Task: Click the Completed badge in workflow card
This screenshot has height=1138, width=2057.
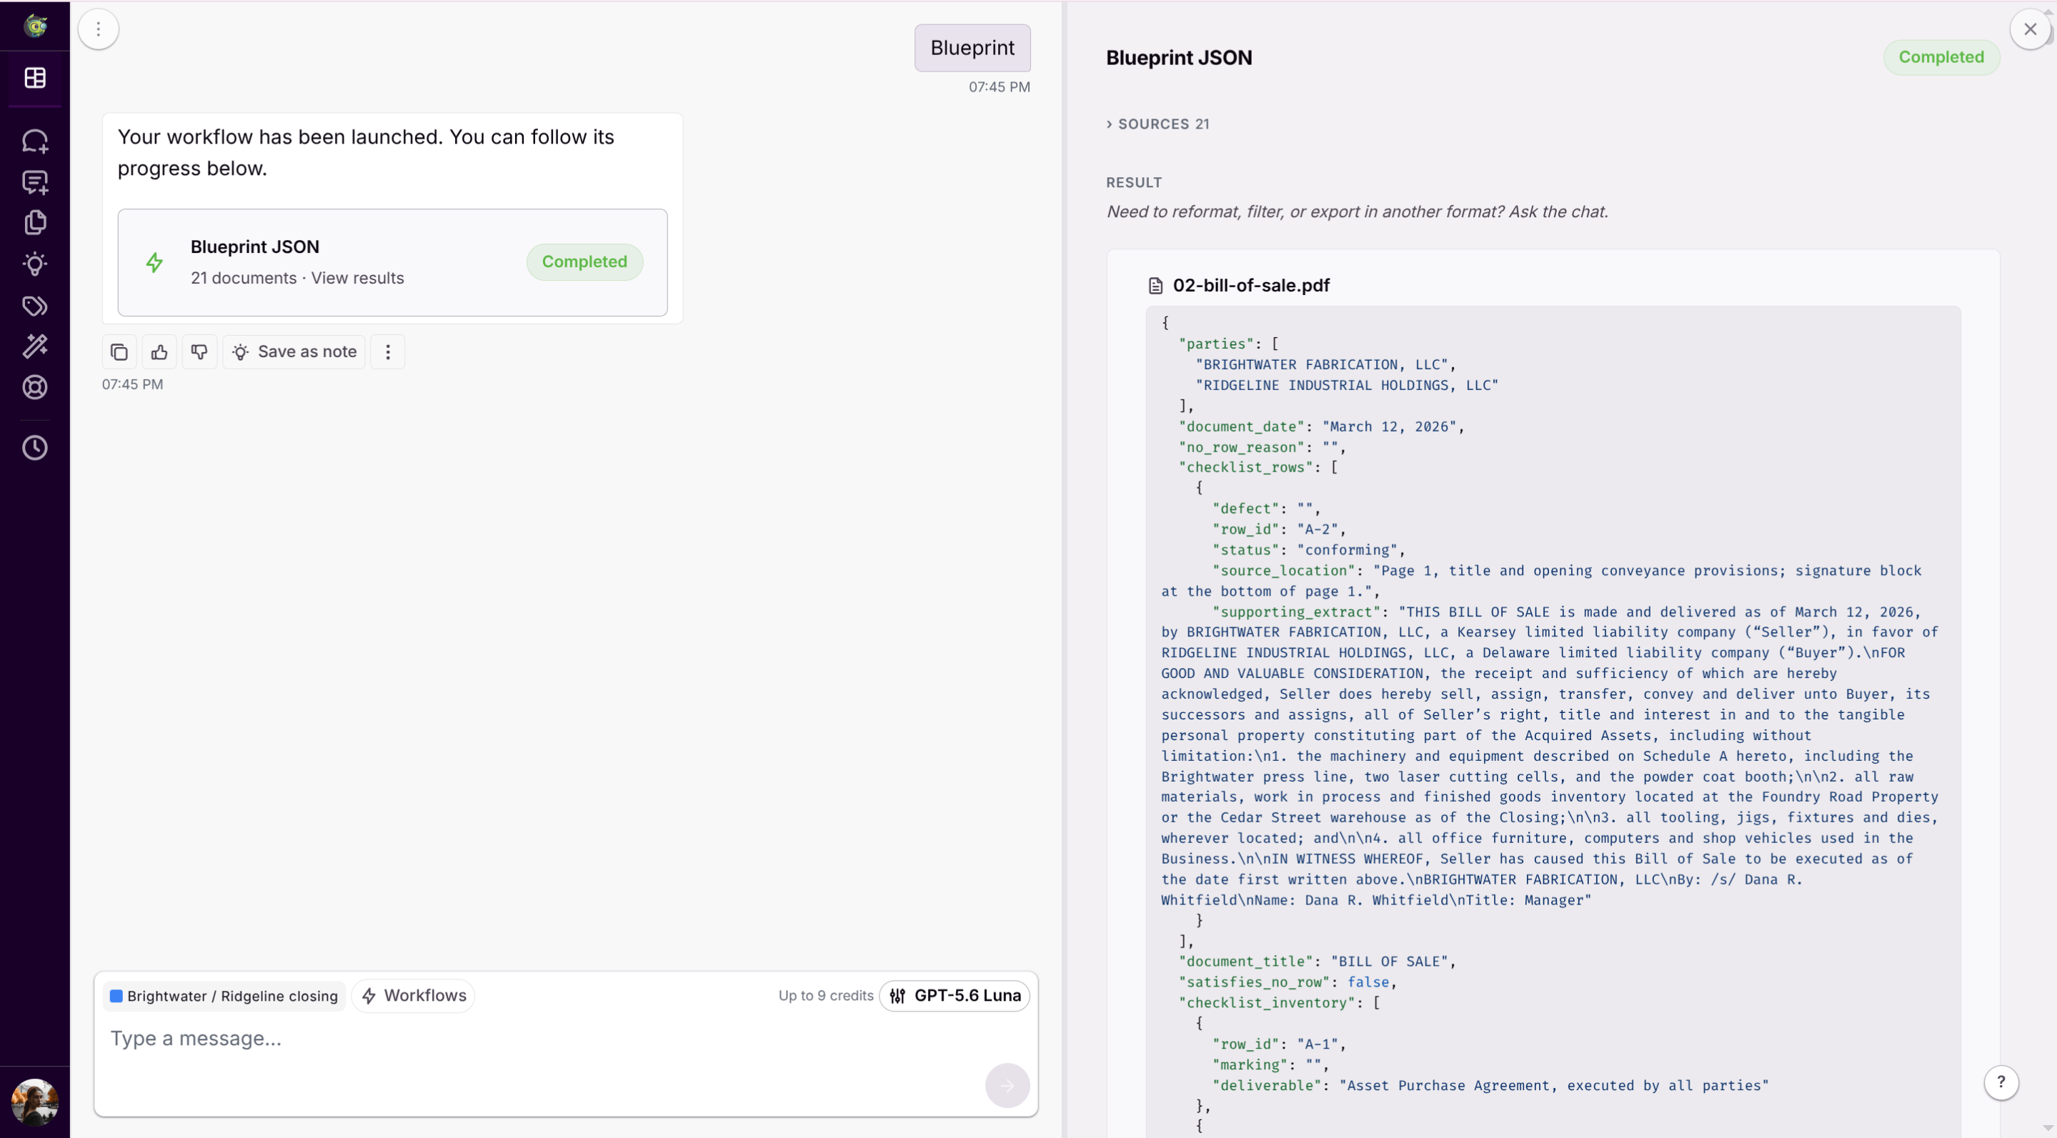Action: click(584, 262)
